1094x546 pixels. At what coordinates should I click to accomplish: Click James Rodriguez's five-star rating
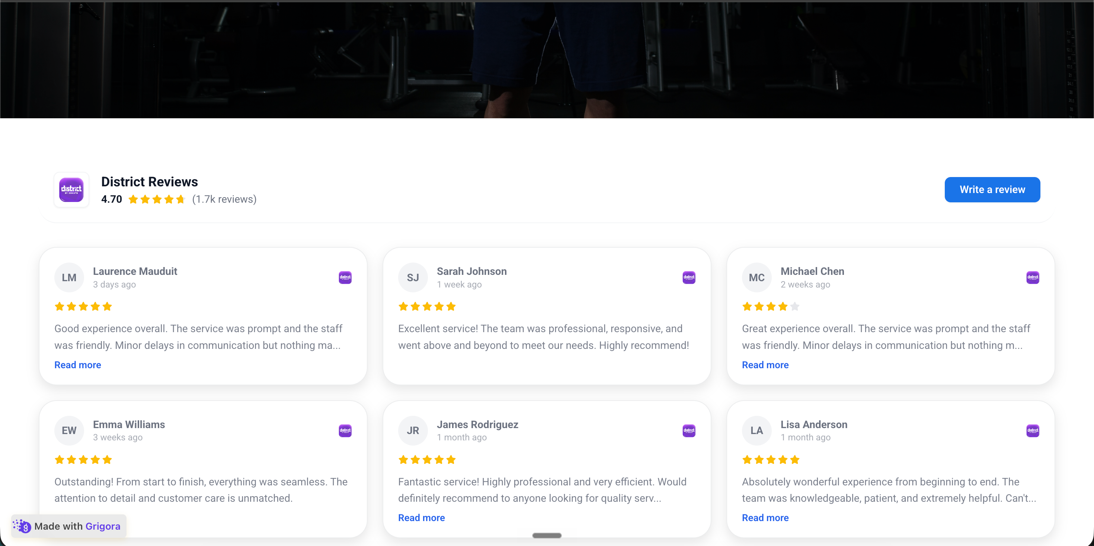click(427, 460)
